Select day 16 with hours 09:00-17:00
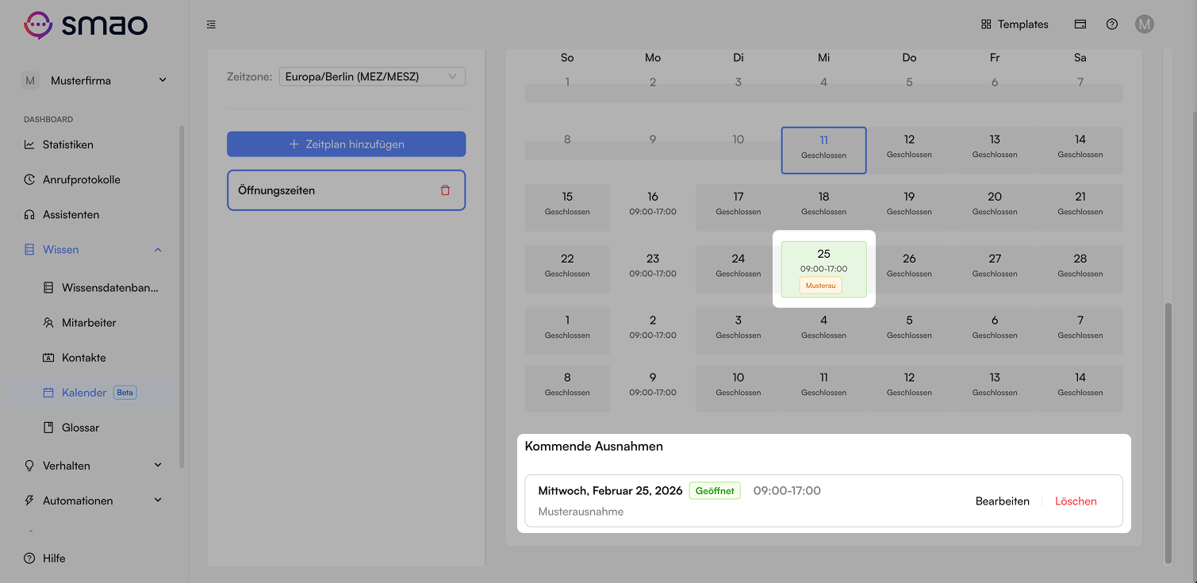 [653, 207]
